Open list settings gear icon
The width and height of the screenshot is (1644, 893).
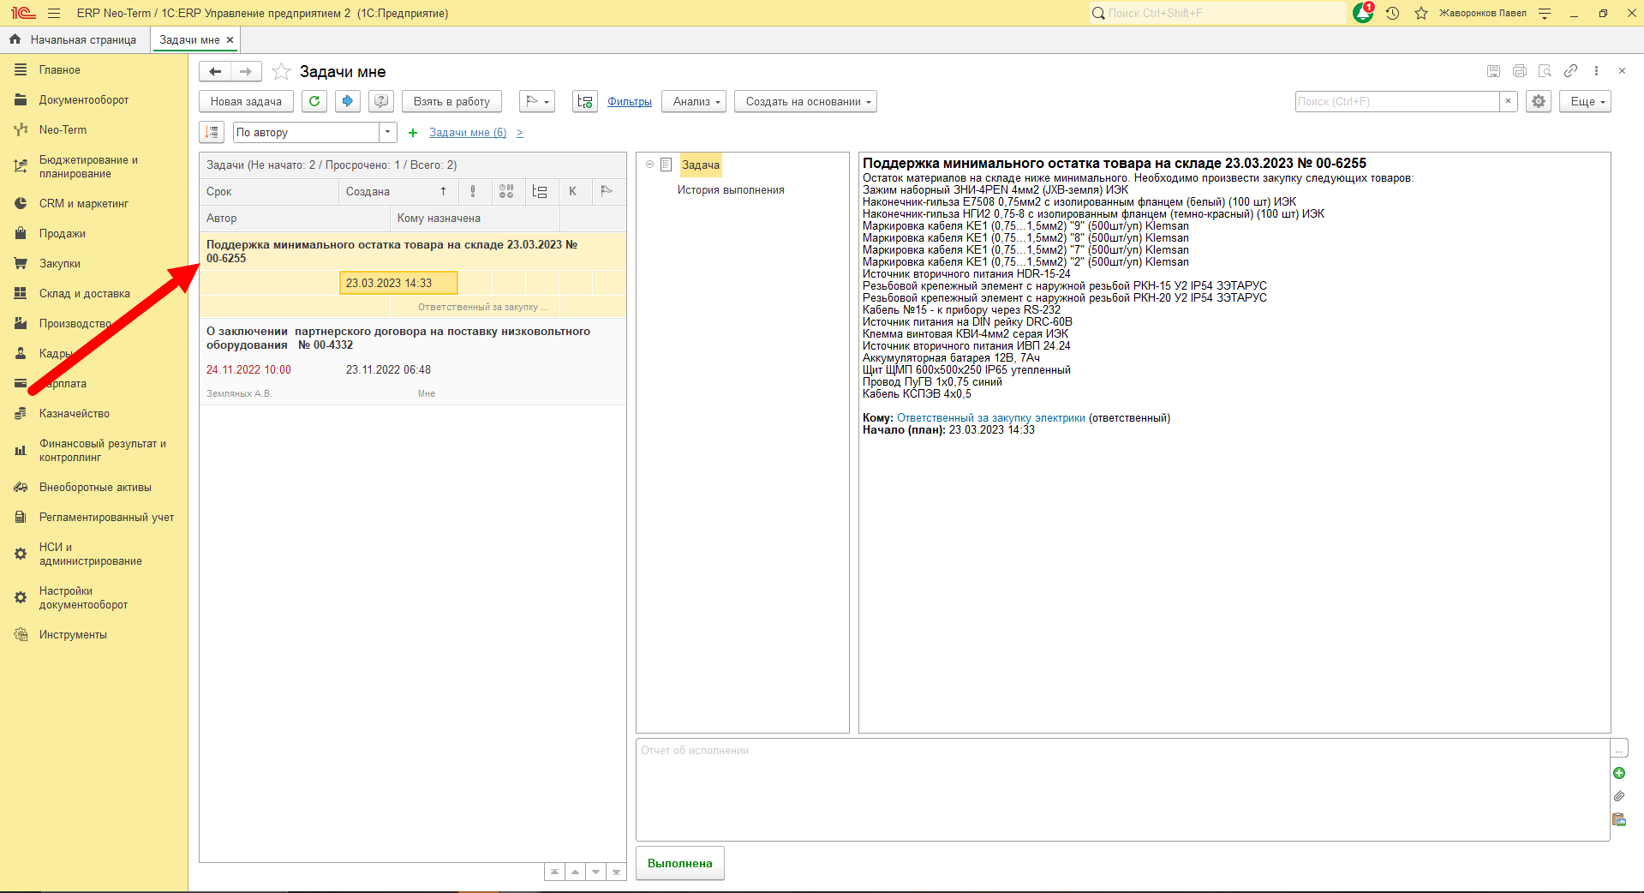(x=1539, y=101)
